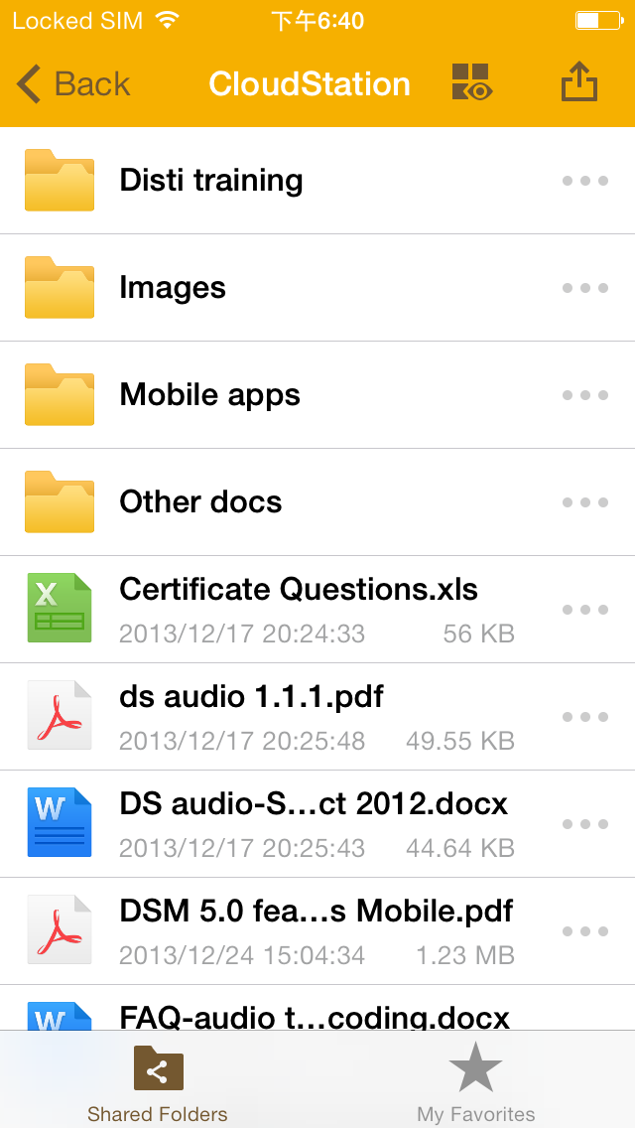This screenshot has width=635, height=1128.
Task: Open ds audio 1.1.1.pdf file name
Action: (251, 696)
